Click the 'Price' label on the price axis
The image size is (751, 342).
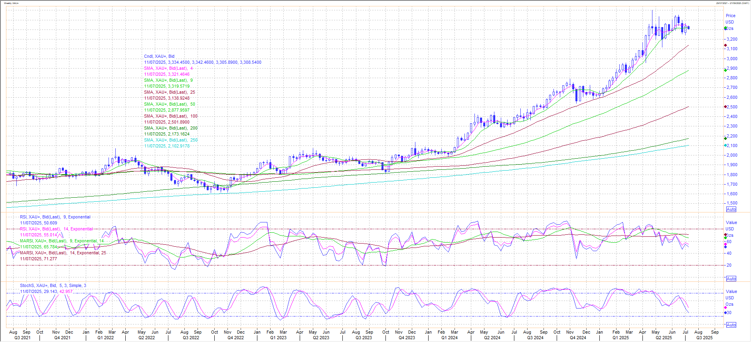tap(730, 16)
